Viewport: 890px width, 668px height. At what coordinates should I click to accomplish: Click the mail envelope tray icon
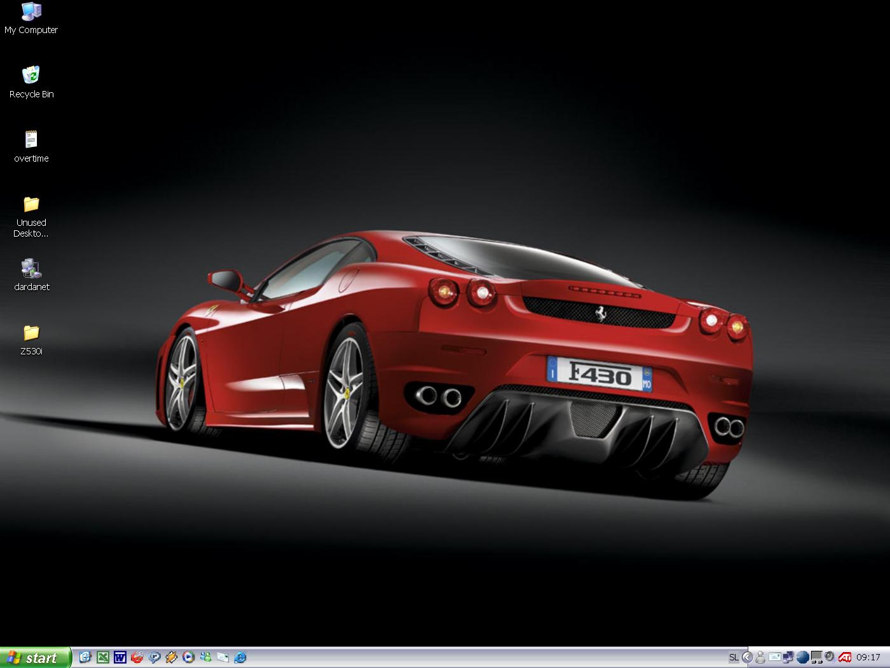775,657
